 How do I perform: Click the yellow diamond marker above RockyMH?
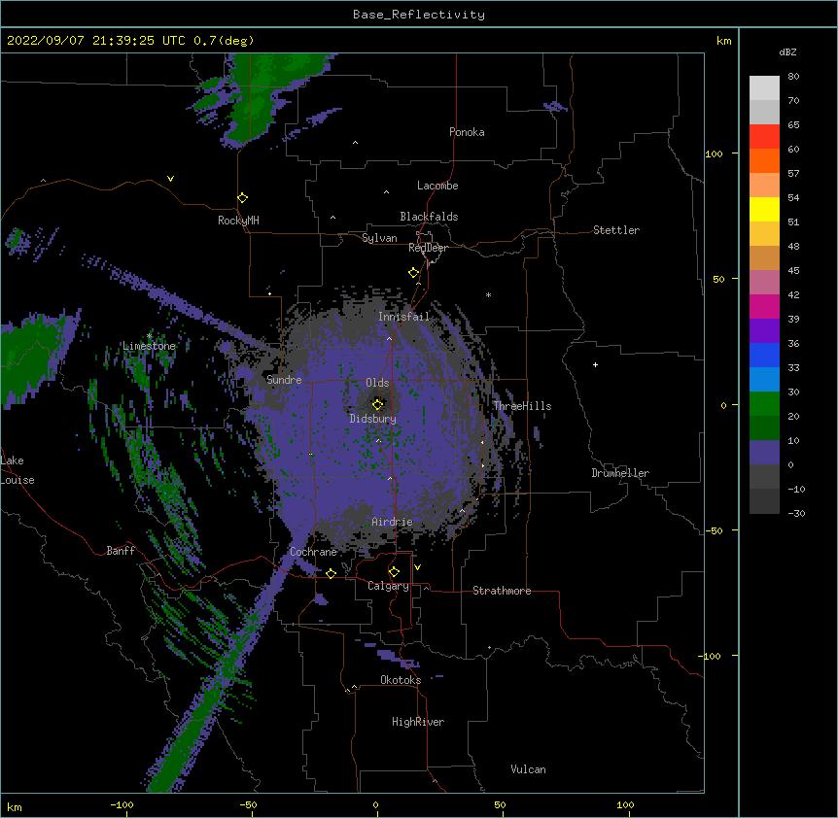(x=243, y=198)
